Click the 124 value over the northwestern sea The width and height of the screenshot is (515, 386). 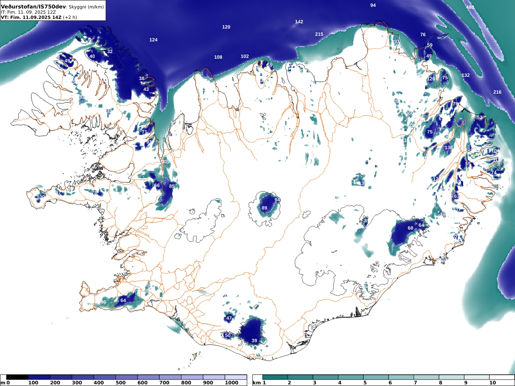pyautogui.click(x=153, y=40)
